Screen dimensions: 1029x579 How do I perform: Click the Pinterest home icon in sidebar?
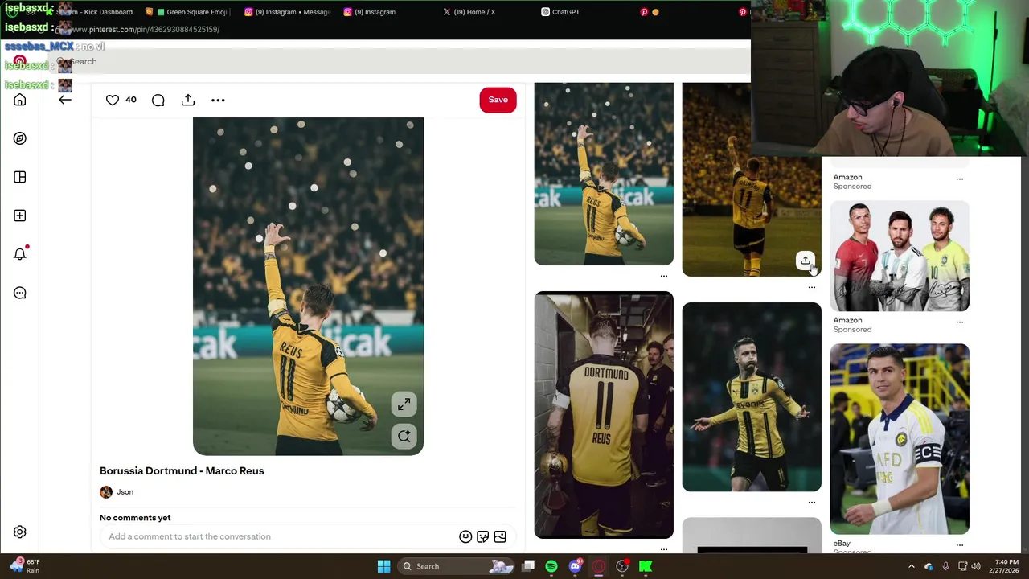pos(20,100)
